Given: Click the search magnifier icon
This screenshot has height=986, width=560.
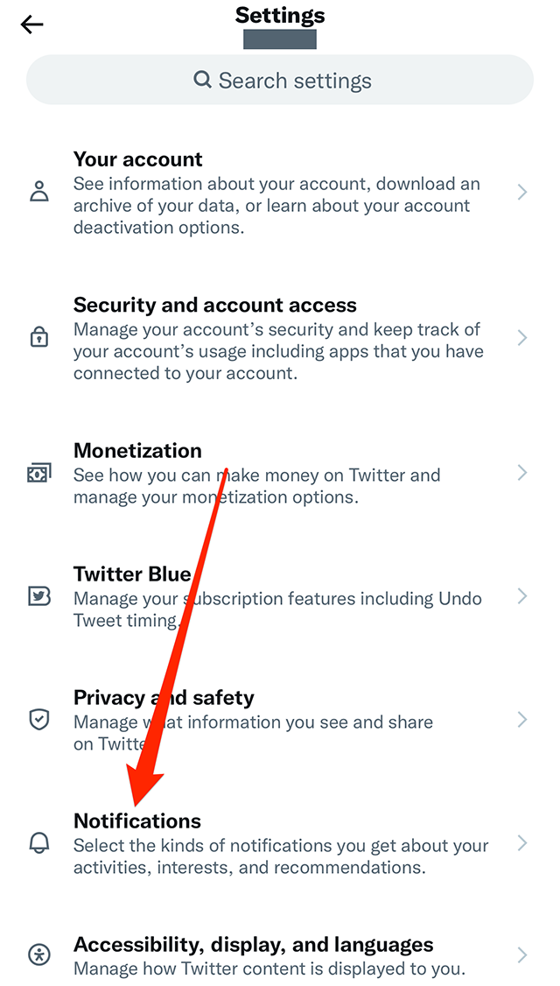Looking at the screenshot, I should point(201,80).
